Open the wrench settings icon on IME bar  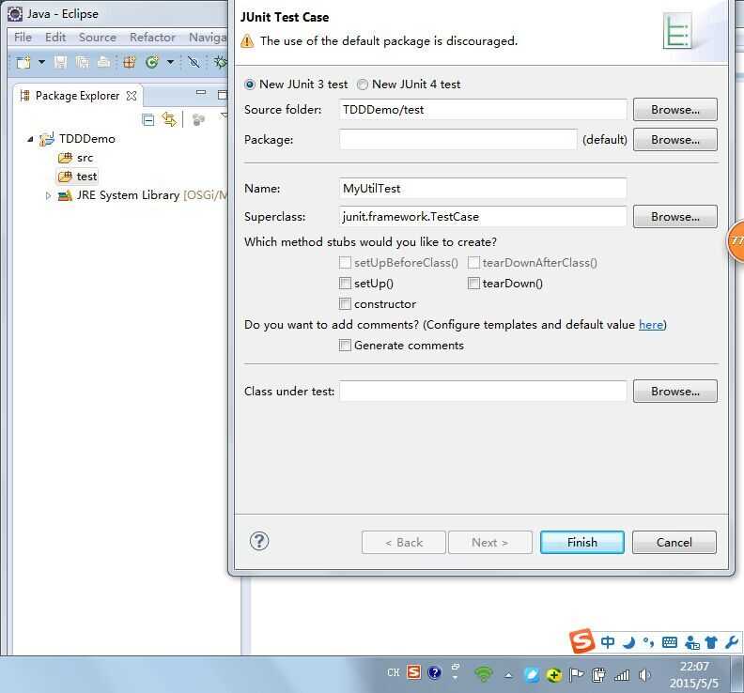pyautogui.click(x=732, y=643)
